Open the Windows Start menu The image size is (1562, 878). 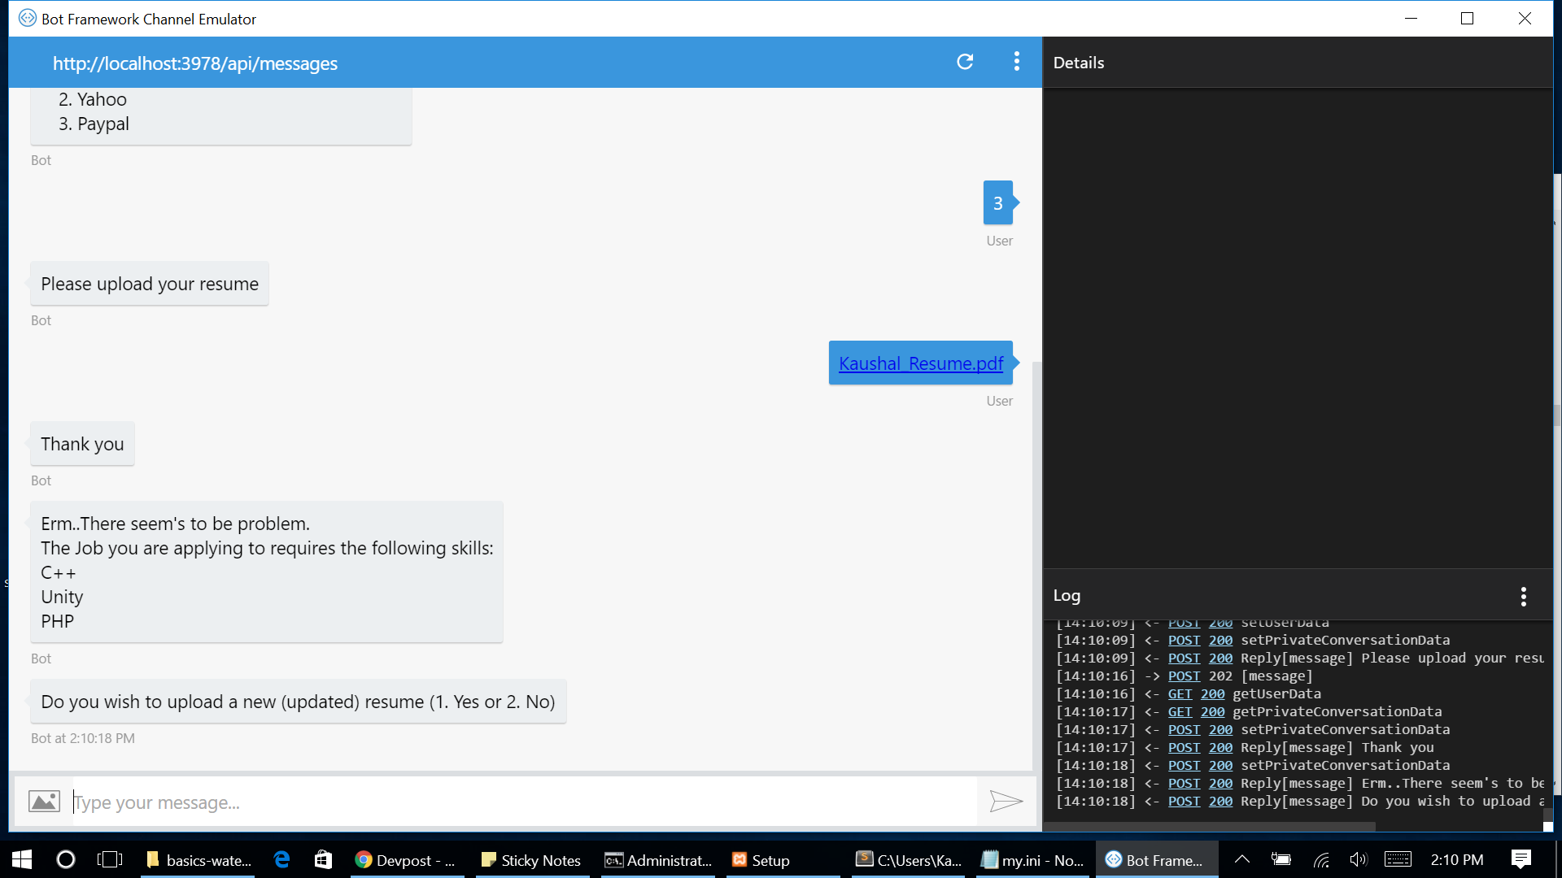[x=22, y=860]
